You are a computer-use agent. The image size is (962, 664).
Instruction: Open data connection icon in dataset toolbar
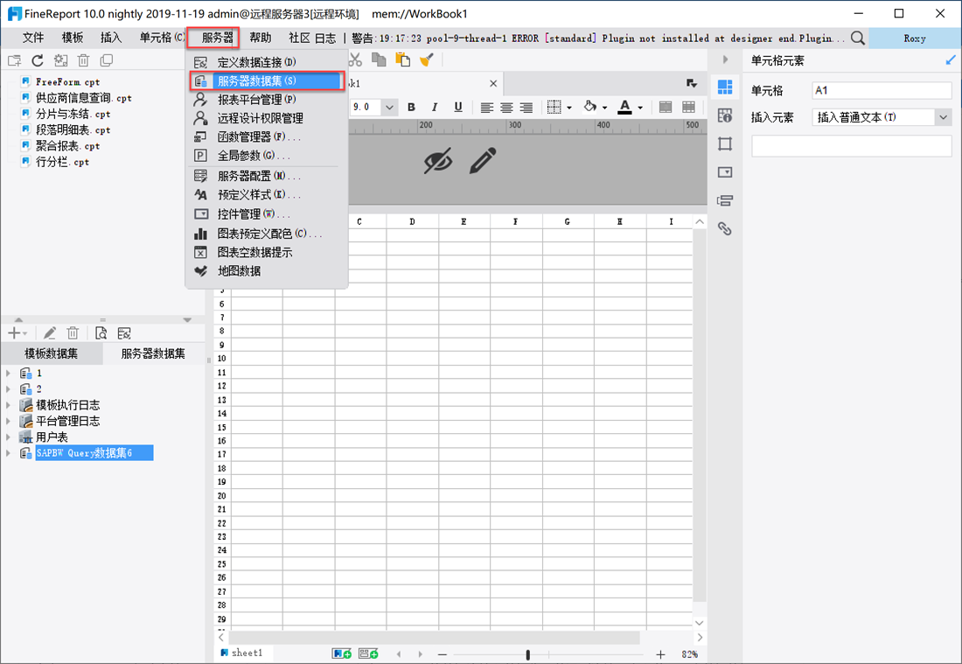pos(124,333)
